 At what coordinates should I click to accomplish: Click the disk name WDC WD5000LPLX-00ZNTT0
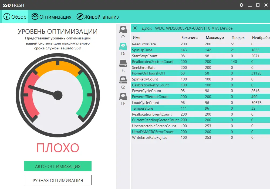[183, 28]
